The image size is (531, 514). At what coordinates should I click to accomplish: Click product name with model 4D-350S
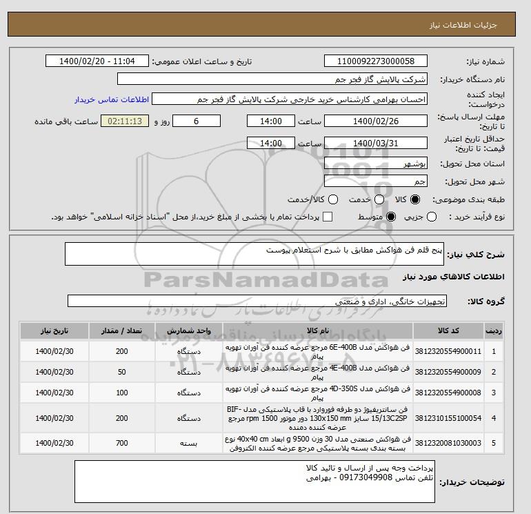tap(318, 393)
